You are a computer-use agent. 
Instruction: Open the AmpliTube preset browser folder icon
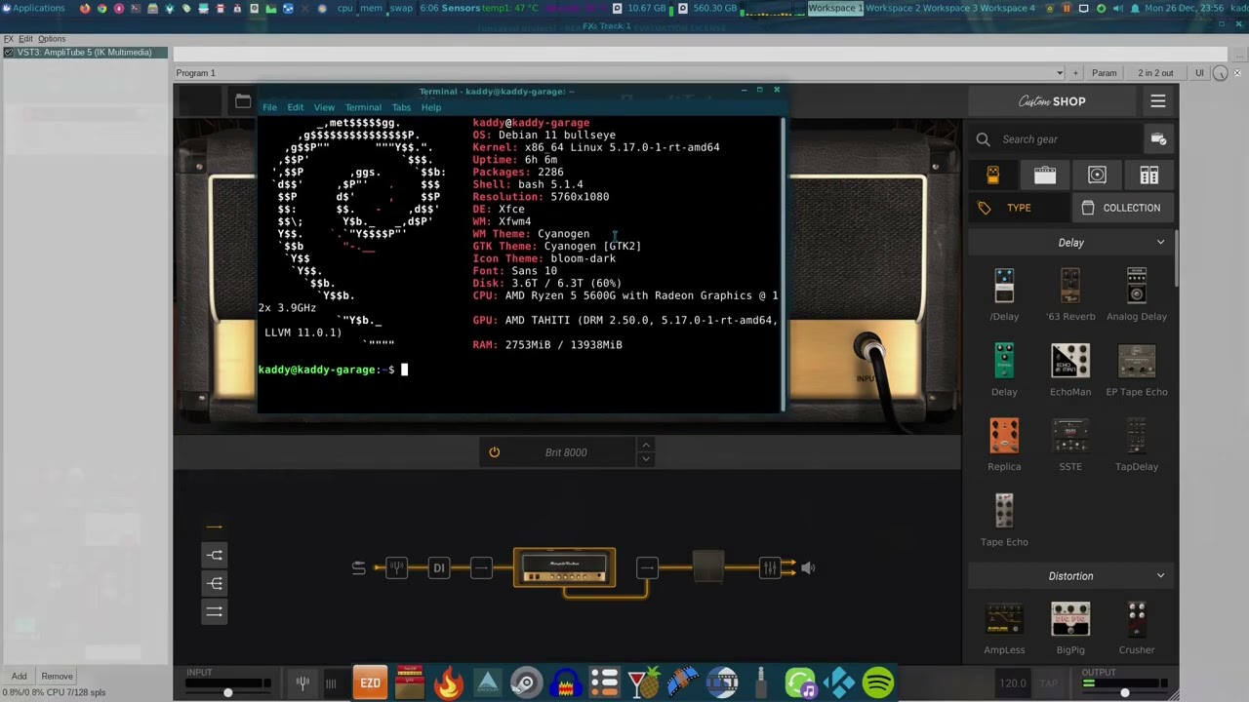243,100
